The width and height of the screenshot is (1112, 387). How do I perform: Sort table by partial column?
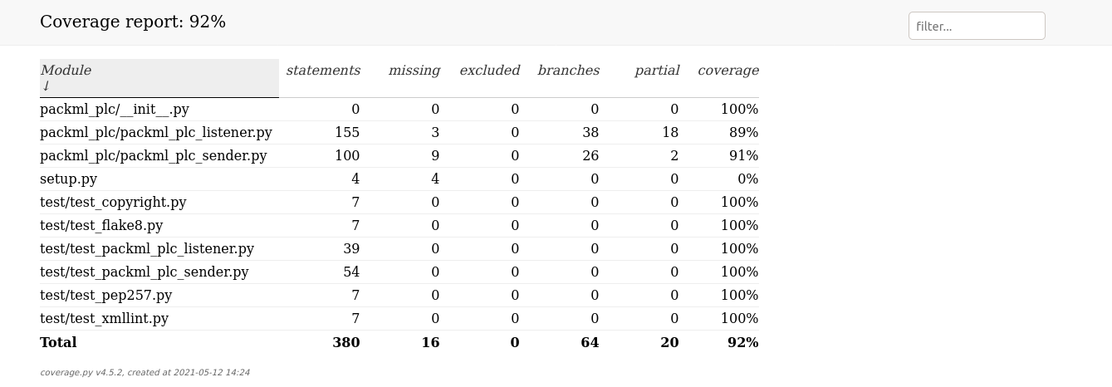[657, 71]
